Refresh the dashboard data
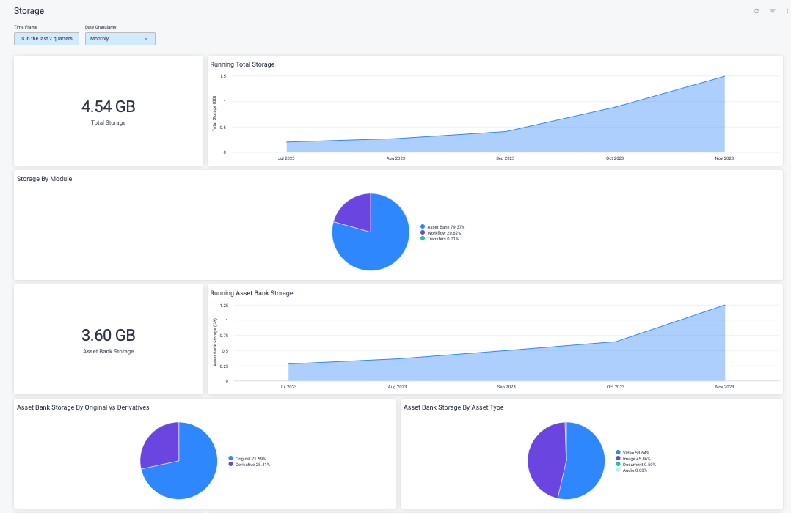 pos(756,11)
